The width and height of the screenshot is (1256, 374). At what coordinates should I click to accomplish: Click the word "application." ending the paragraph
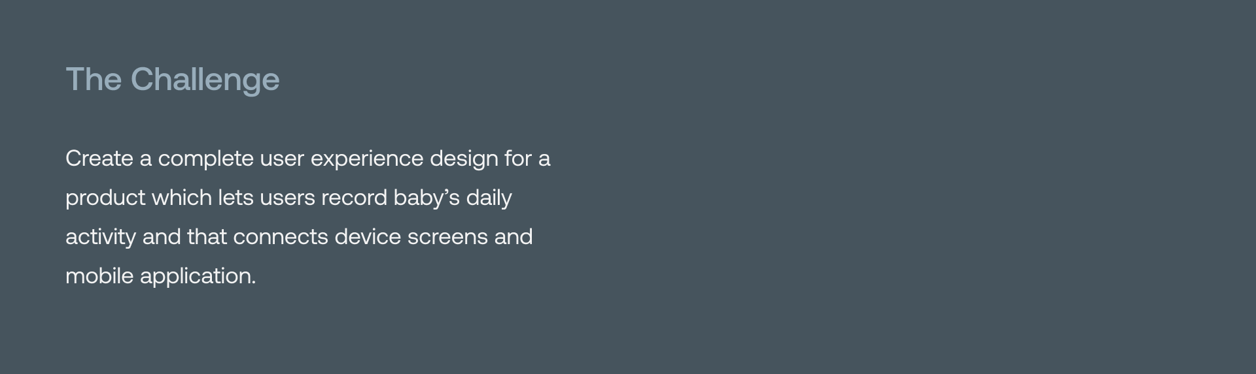click(198, 276)
